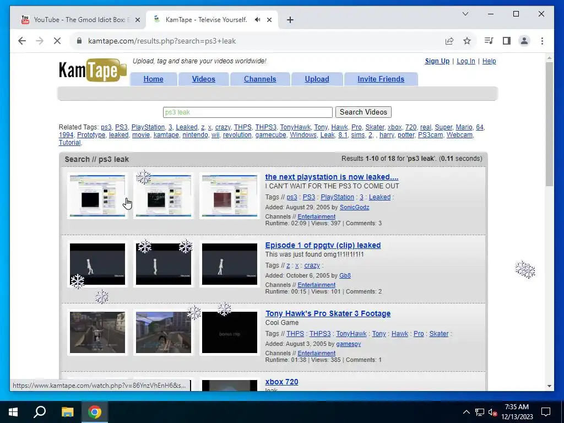The image size is (564, 423).
Task: Stop loading the page
Action: (x=57, y=41)
